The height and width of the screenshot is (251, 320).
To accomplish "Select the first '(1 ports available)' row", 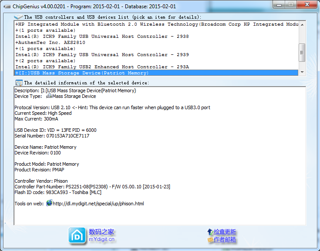I will point(157,30).
